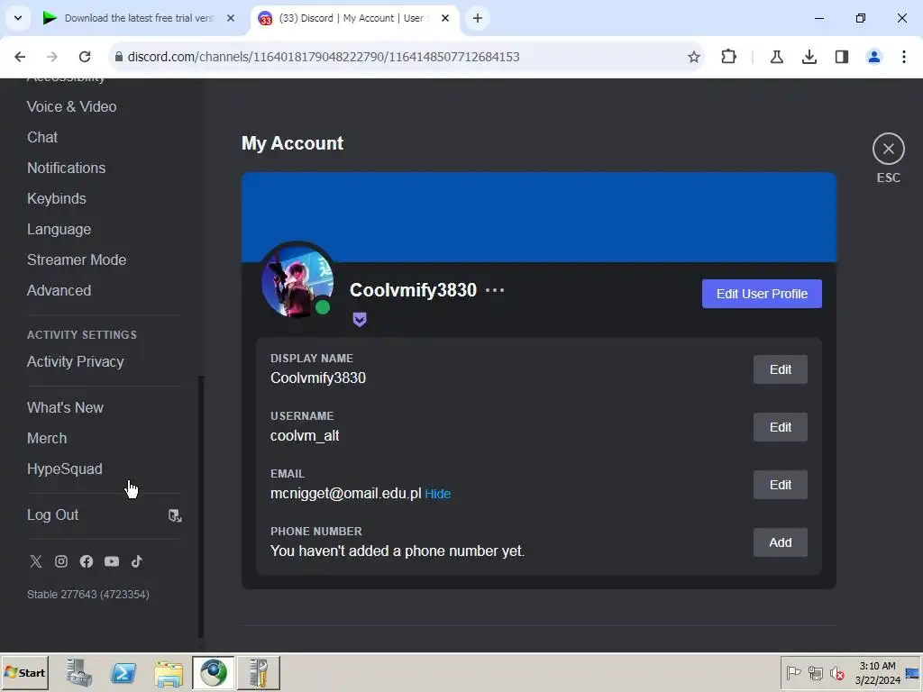The width and height of the screenshot is (923, 692).
Task: Click the address bar URL
Action: coord(324,57)
